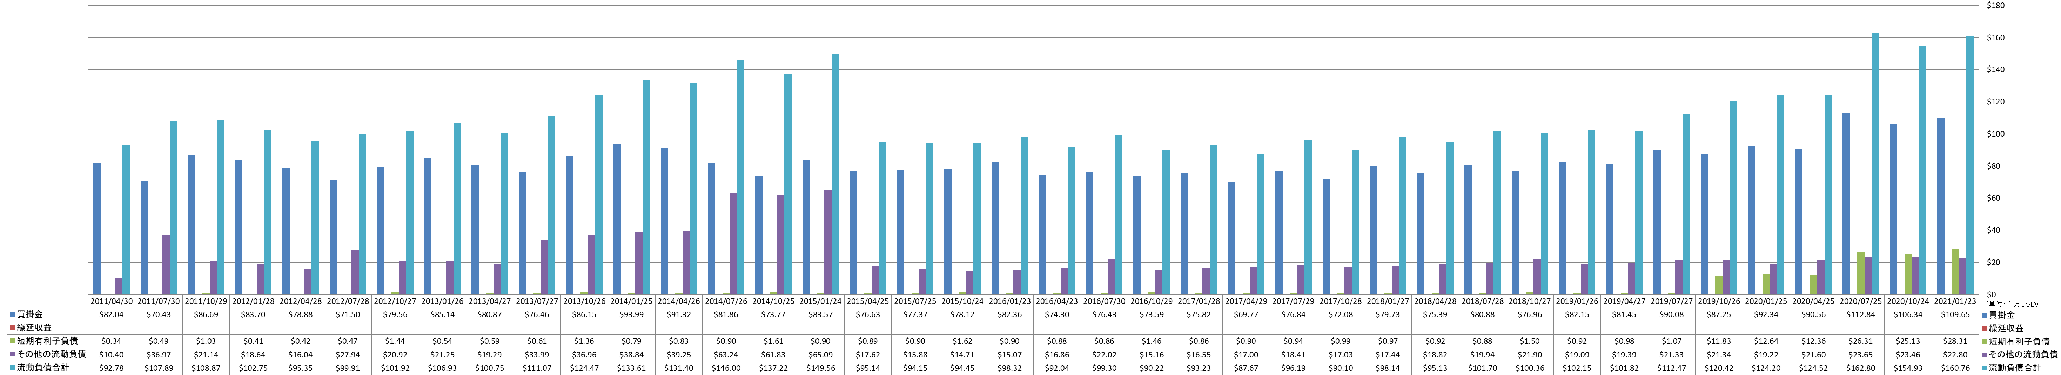The width and height of the screenshot is (2061, 375).
Task: Click the (単位:百万USD) unit label
Action: [2012, 304]
